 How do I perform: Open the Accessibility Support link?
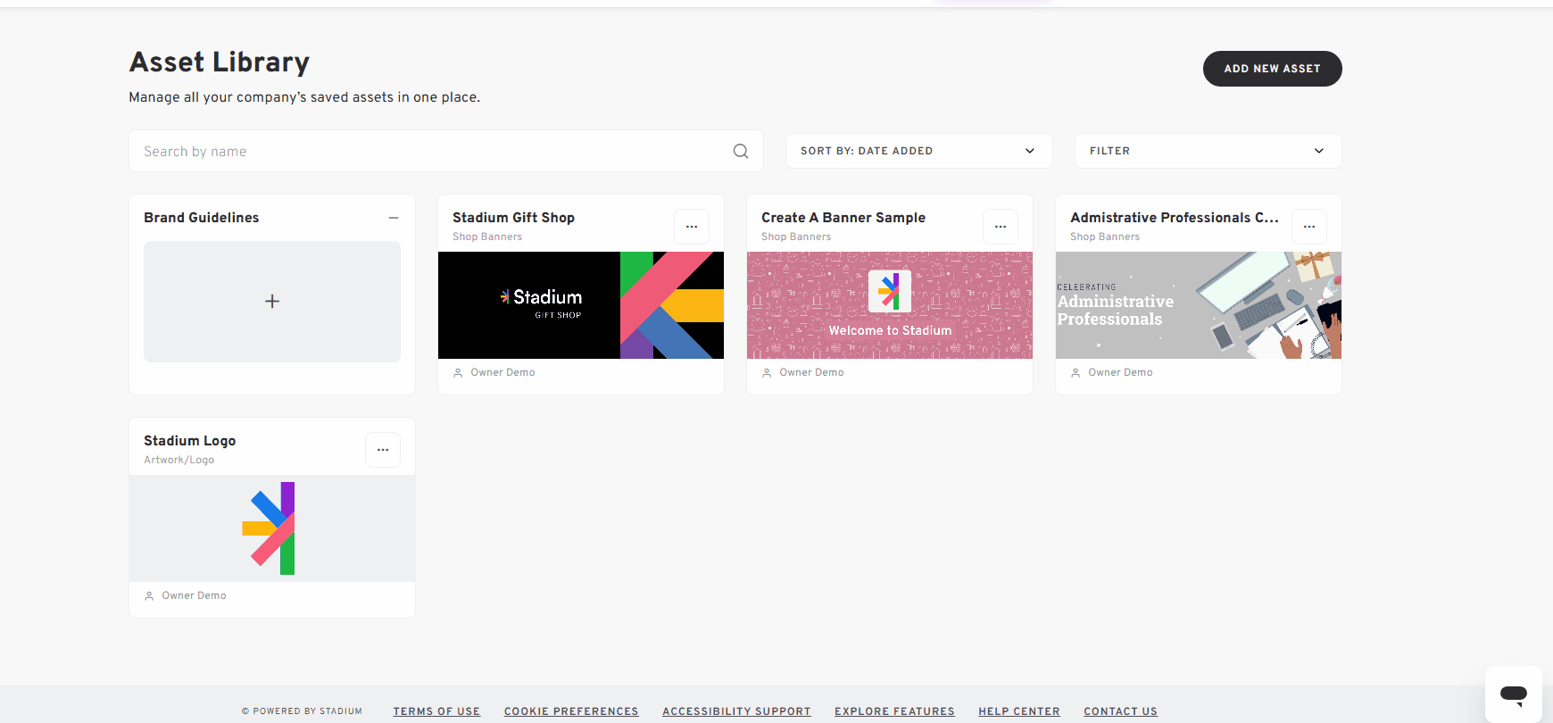pos(736,711)
